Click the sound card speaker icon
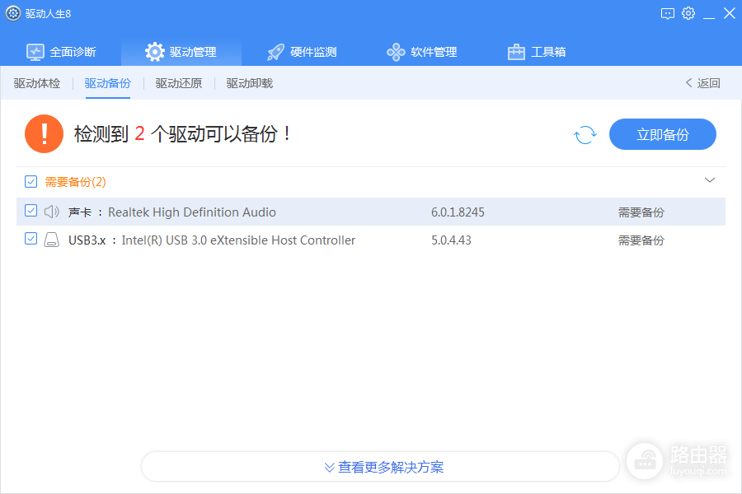 tap(52, 212)
